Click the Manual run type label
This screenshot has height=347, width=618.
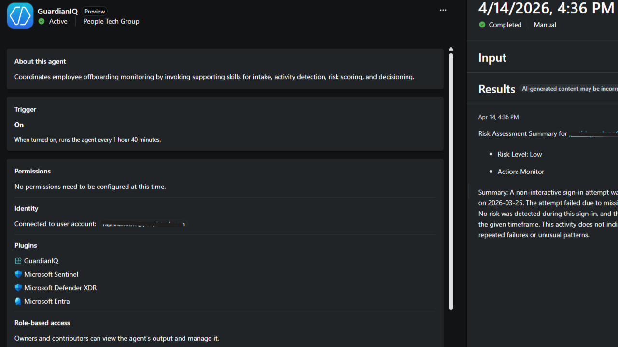click(x=545, y=25)
